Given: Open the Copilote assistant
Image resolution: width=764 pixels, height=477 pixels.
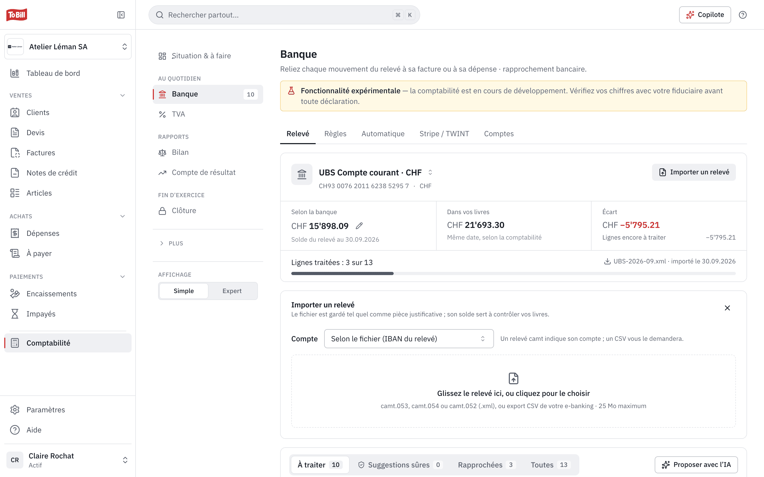Looking at the screenshot, I should pos(705,15).
